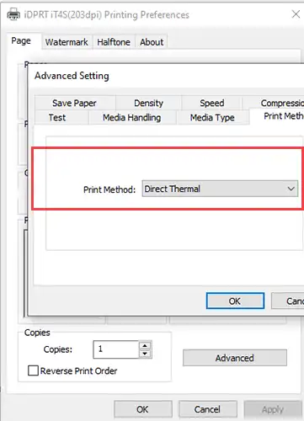304x421 pixels.
Task: Select the Media Type tab
Action: click(x=212, y=117)
